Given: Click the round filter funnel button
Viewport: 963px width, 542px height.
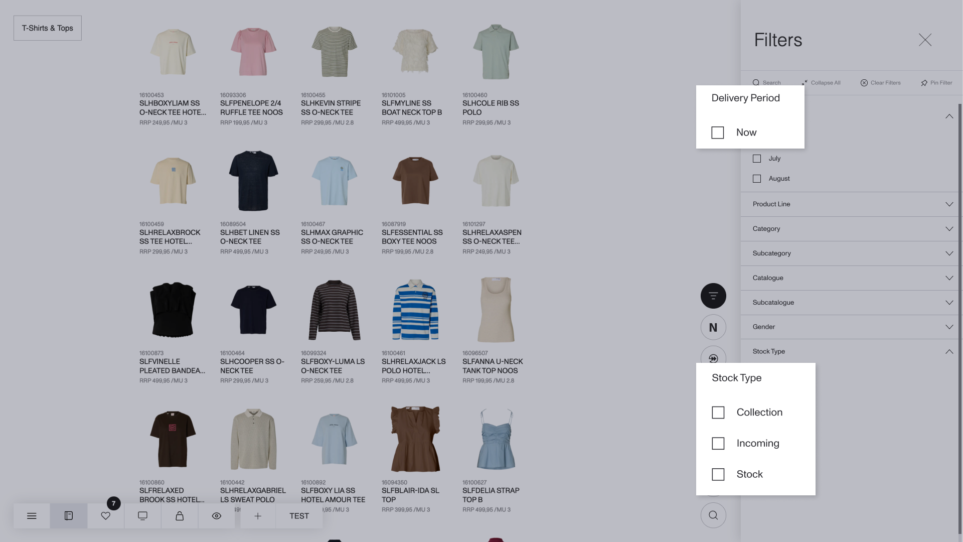Looking at the screenshot, I should [x=713, y=296].
